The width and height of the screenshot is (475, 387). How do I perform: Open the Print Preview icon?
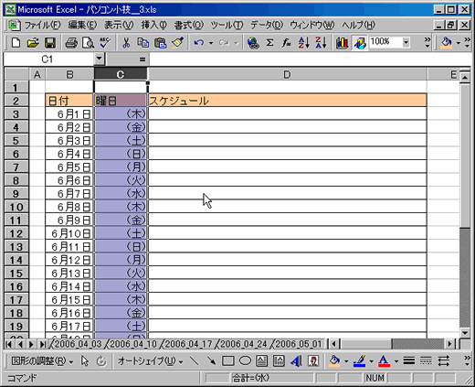click(89, 43)
